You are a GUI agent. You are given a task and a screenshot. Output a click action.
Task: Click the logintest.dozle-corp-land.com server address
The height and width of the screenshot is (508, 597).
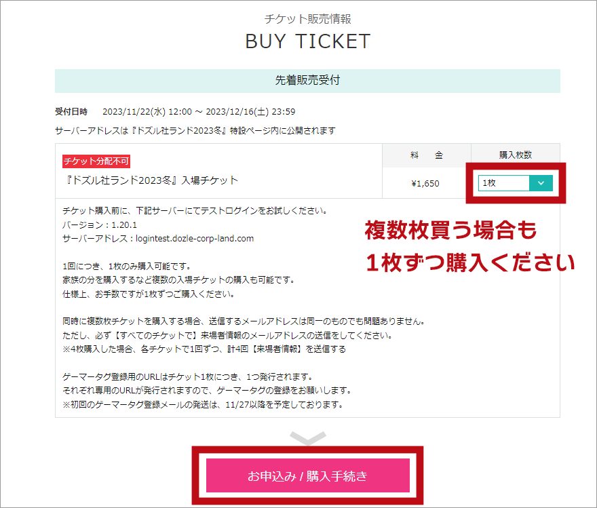click(x=195, y=239)
